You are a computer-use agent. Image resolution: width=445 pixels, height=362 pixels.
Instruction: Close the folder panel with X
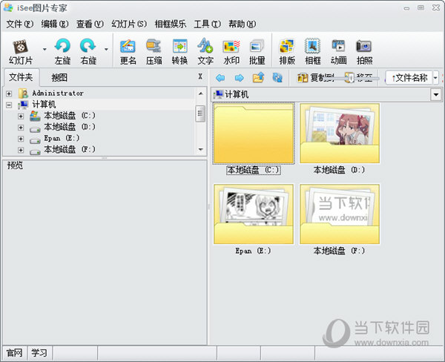[200, 76]
